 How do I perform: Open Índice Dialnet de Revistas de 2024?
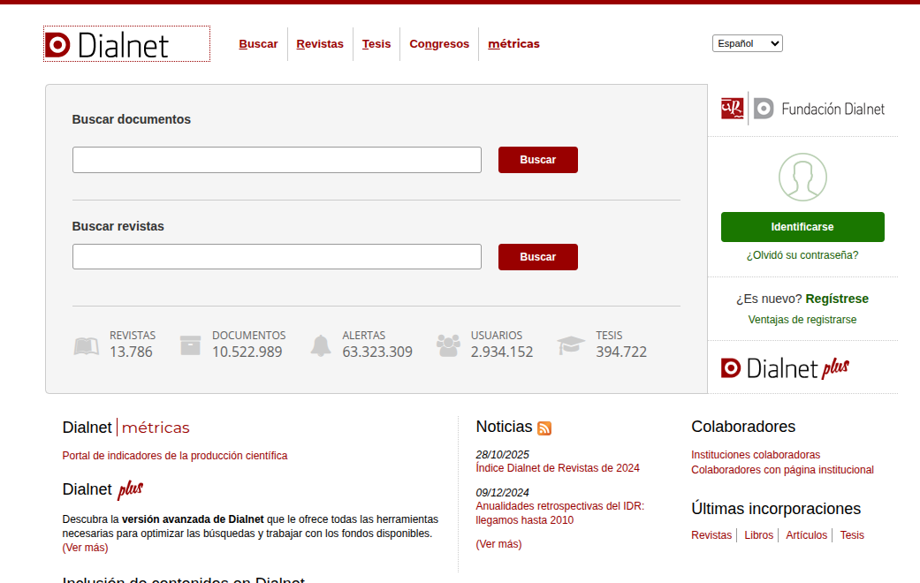click(558, 468)
